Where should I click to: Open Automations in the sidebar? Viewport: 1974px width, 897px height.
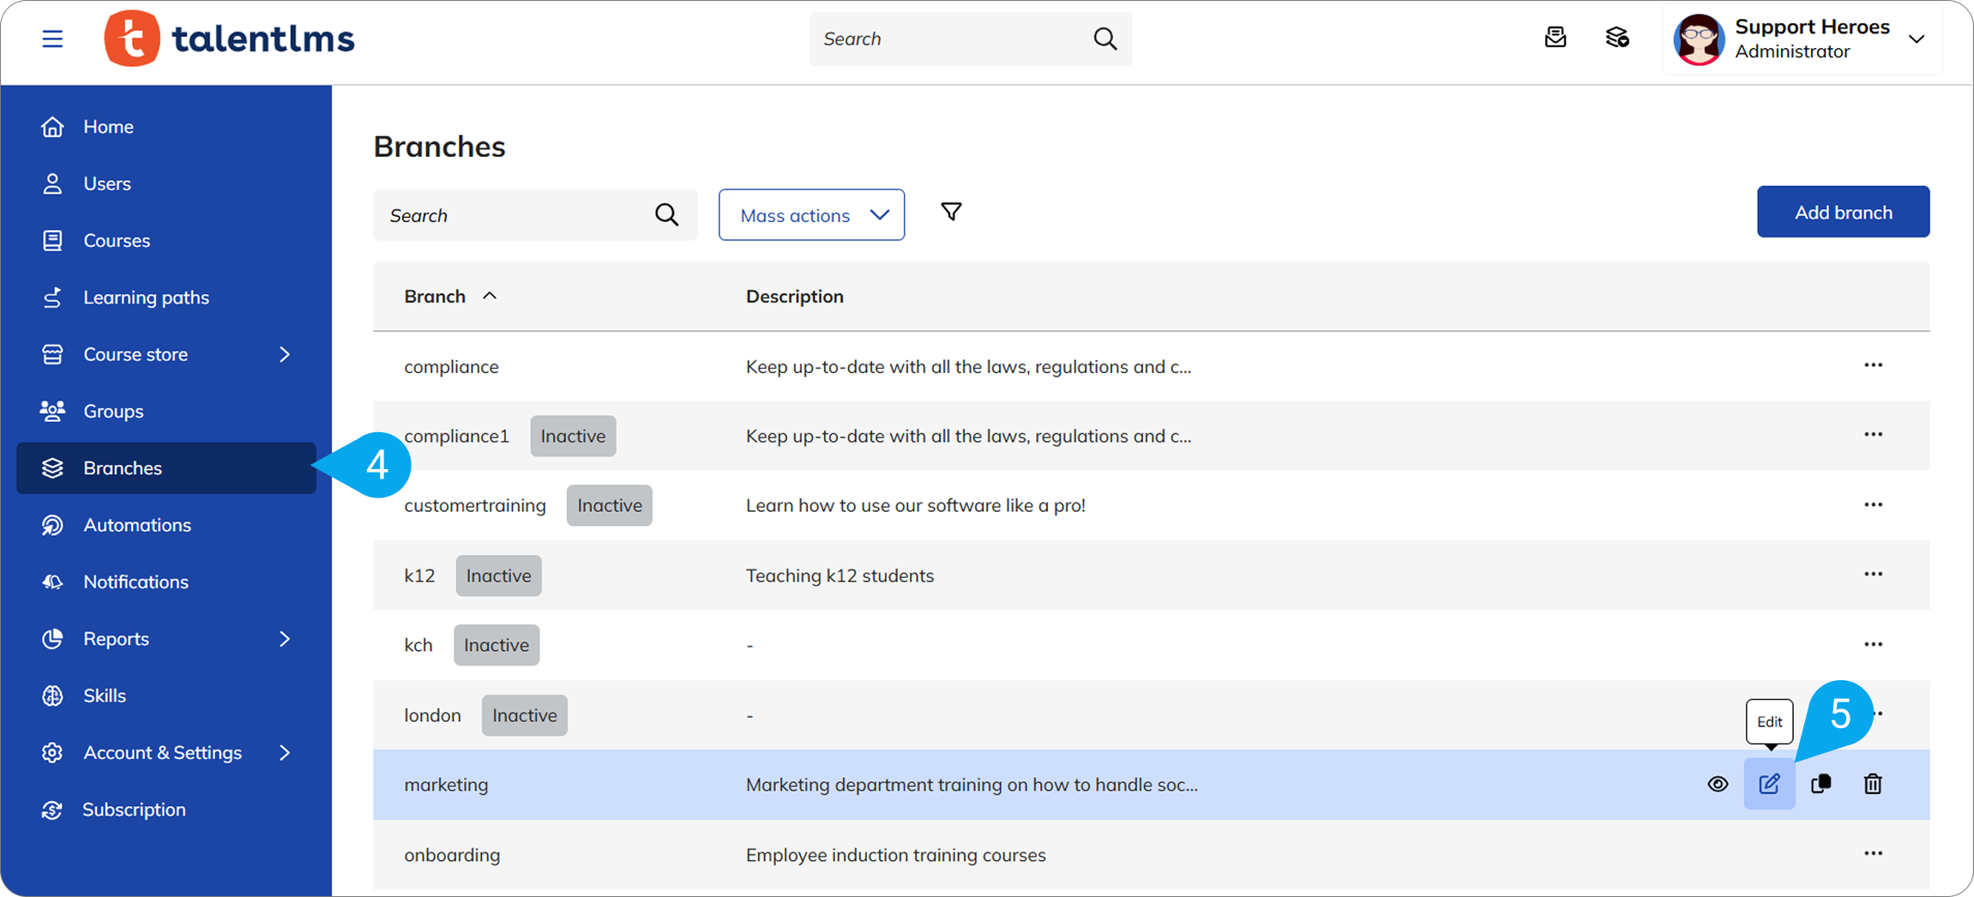tap(137, 525)
